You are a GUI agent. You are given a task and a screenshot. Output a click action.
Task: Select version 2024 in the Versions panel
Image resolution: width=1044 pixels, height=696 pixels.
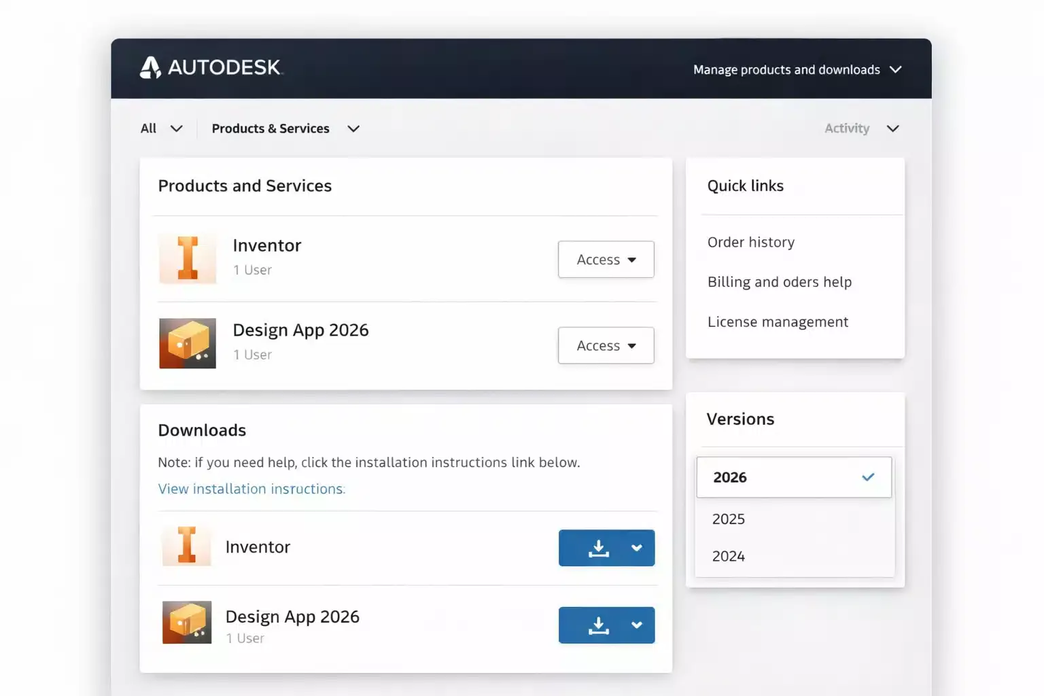(x=728, y=556)
